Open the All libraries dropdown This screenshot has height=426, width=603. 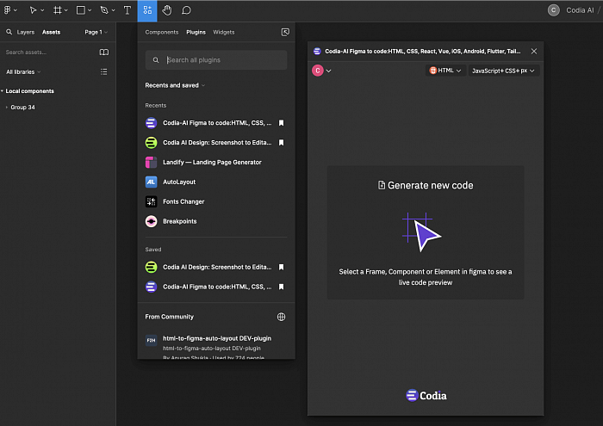pos(23,71)
